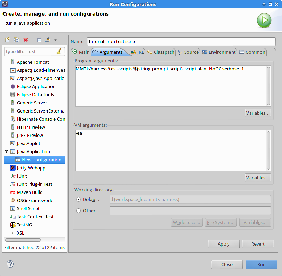Click the Name input field
The image size is (282, 276).
(181, 42)
